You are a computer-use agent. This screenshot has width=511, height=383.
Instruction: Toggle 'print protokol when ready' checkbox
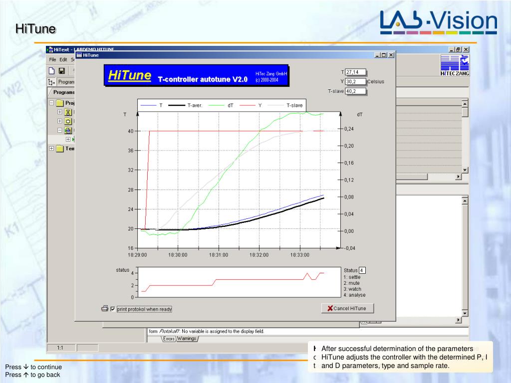(x=113, y=309)
